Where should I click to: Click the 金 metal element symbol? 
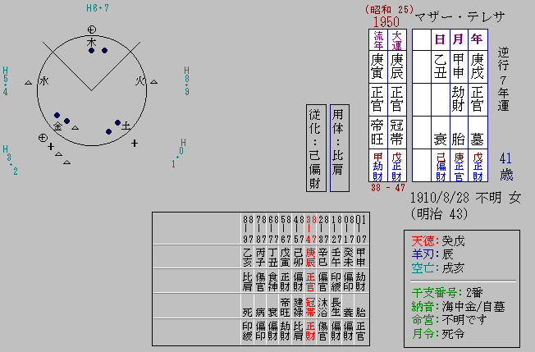[58, 126]
